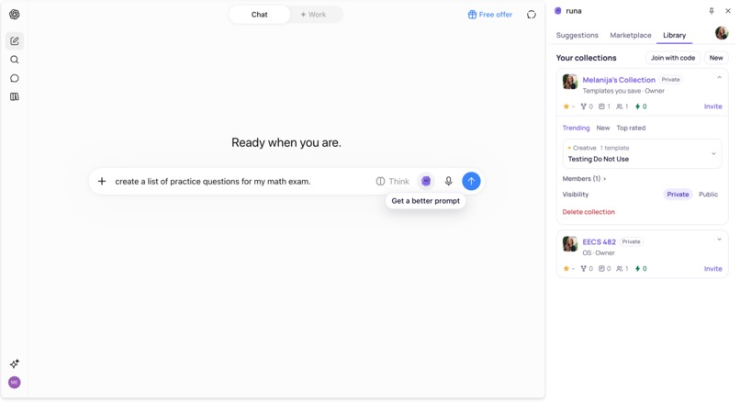Set collection visibility to Public
This screenshot has height=402, width=740.
(x=708, y=195)
